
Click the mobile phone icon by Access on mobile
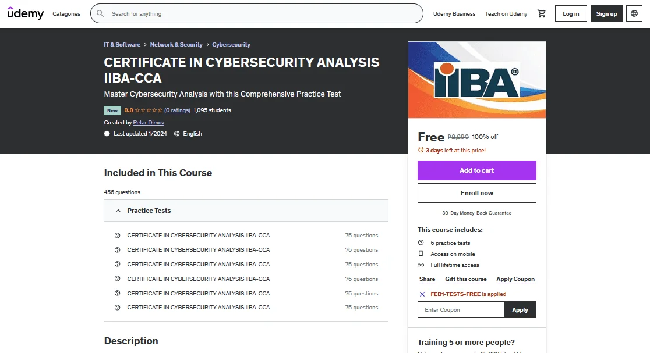421,254
